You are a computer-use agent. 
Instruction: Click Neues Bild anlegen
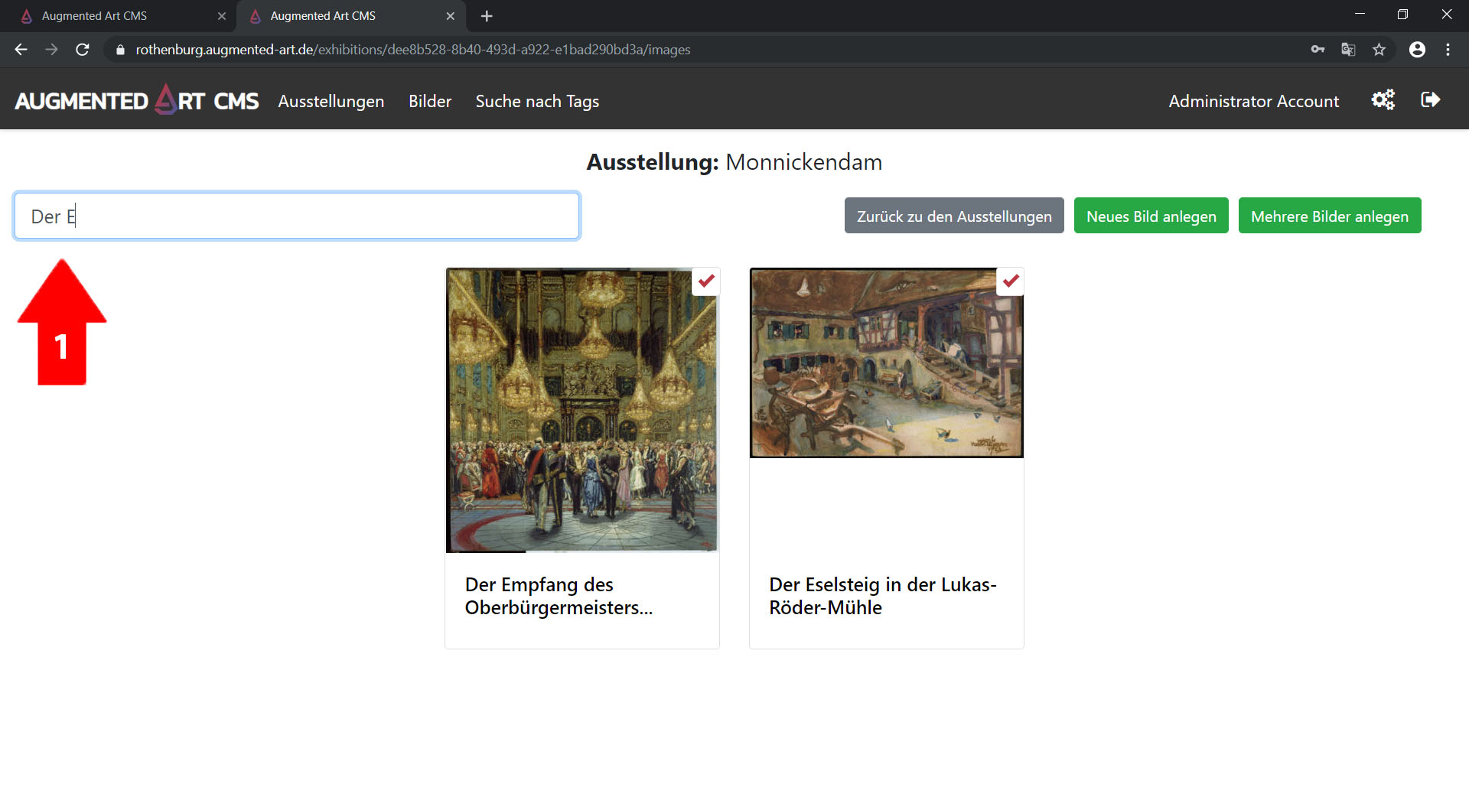pyautogui.click(x=1151, y=216)
